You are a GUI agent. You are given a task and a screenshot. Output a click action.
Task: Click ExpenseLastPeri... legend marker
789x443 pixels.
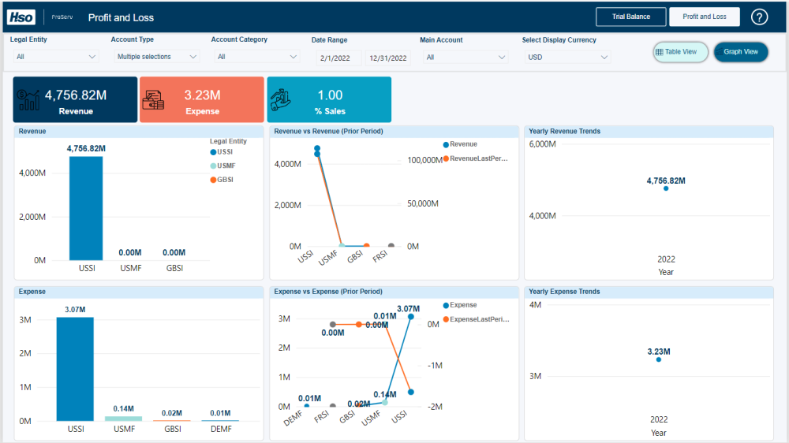[446, 320]
